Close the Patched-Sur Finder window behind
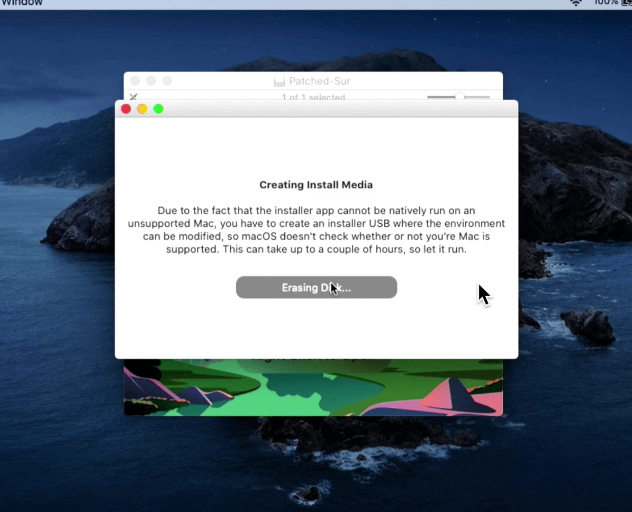 click(135, 81)
